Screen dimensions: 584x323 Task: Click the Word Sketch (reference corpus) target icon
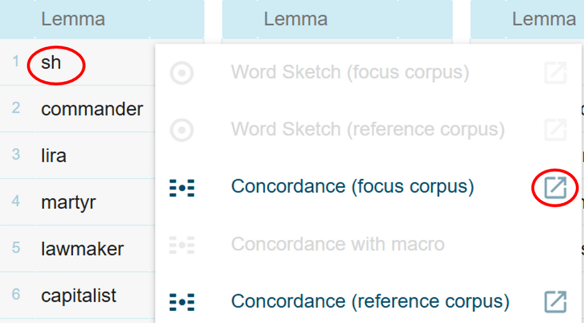point(182,129)
